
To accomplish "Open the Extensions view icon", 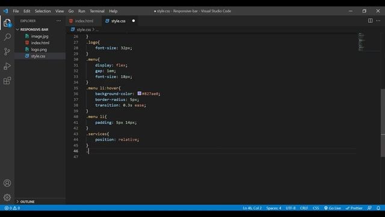I will pyautogui.click(x=7, y=81).
